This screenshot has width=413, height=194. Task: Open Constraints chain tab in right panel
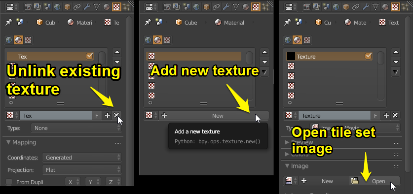(x=356, y=7)
